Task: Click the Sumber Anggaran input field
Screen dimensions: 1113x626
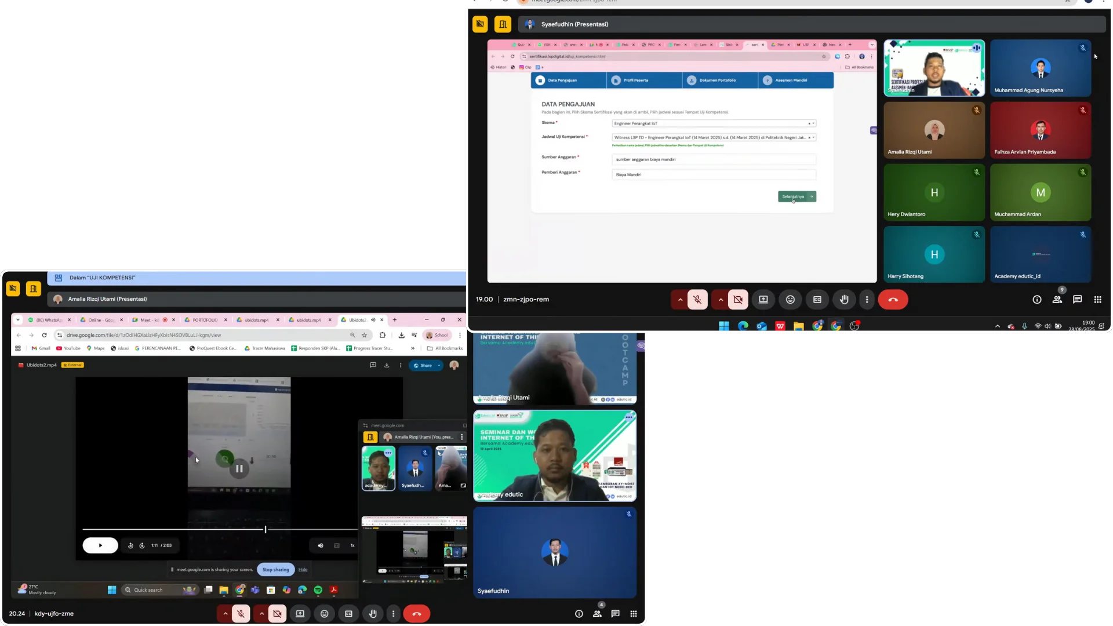Action: 714,159
